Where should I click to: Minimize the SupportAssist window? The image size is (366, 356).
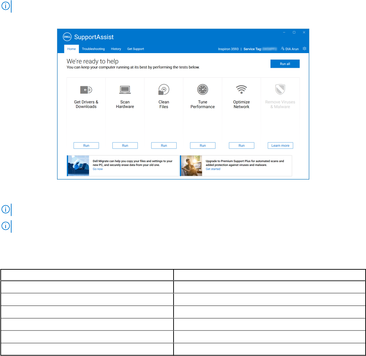pos(284,32)
